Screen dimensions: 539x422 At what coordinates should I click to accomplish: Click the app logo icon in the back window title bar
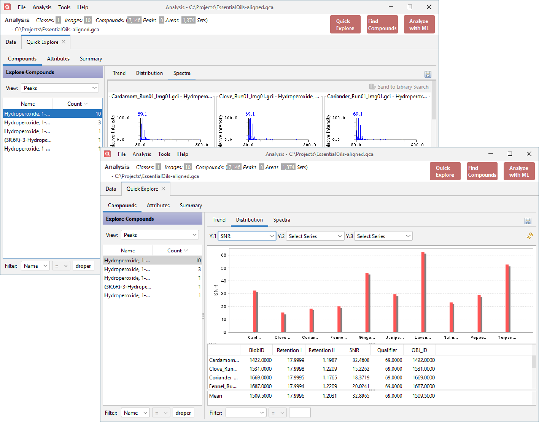(x=7, y=7)
